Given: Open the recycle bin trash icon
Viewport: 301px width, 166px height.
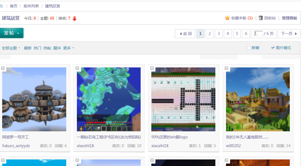Looking at the screenshot, I should tap(261, 18).
